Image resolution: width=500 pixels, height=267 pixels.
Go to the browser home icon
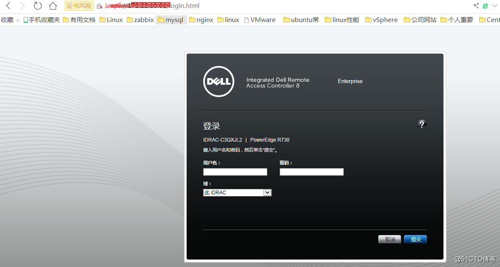point(53,6)
